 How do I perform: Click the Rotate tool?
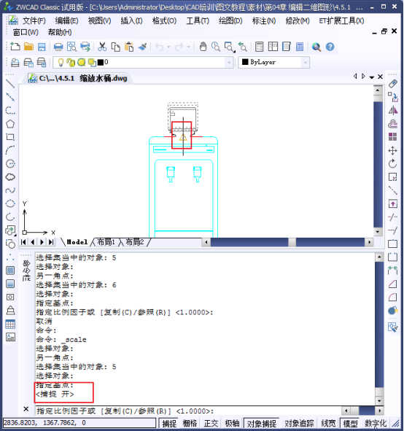[x=393, y=164]
